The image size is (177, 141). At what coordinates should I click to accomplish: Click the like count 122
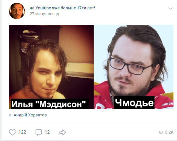[x=22, y=132]
